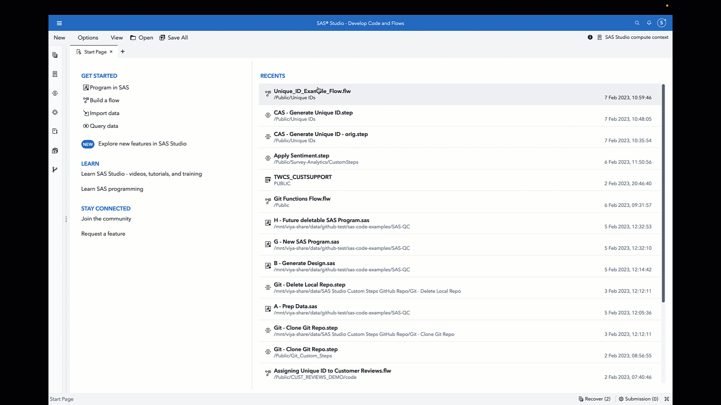Click Import data link
The width and height of the screenshot is (721, 405).
pos(101,113)
